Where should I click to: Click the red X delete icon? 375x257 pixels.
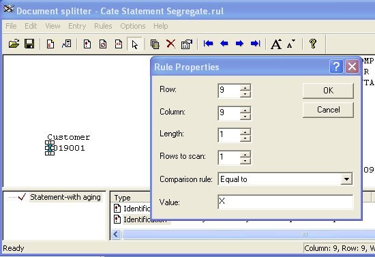(170, 44)
